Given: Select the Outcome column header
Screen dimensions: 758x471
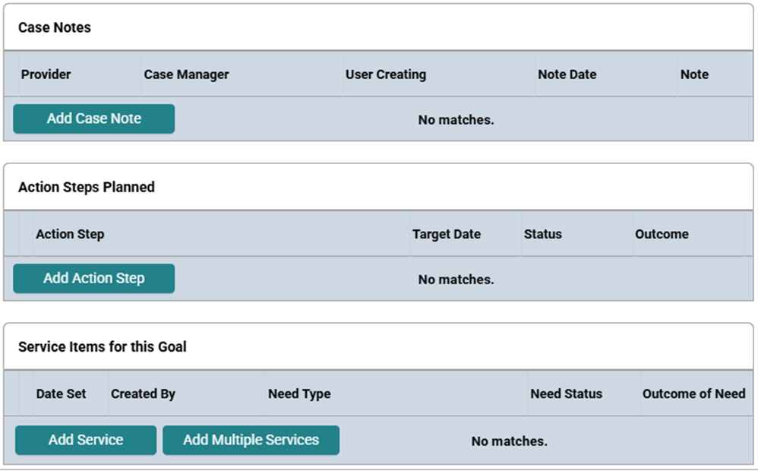Looking at the screenshot, I should 662,234.
